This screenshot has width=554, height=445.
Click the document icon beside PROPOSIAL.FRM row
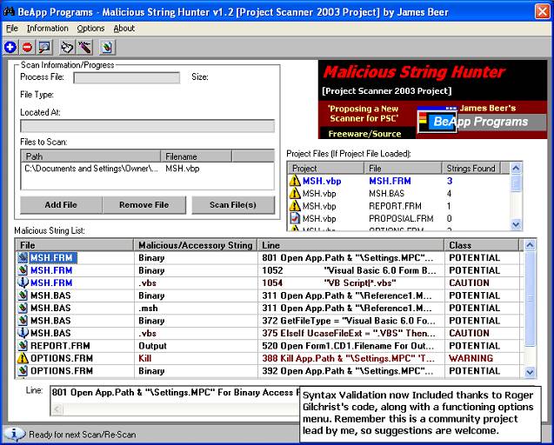(x=295, y=219)
